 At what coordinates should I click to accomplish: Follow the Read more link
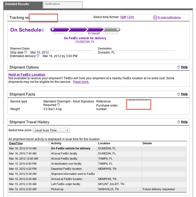81,82
